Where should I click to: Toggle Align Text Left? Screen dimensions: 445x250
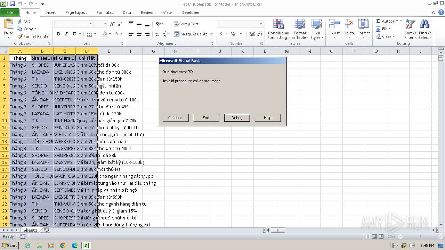pyautogui.click(x=131, y=34)
